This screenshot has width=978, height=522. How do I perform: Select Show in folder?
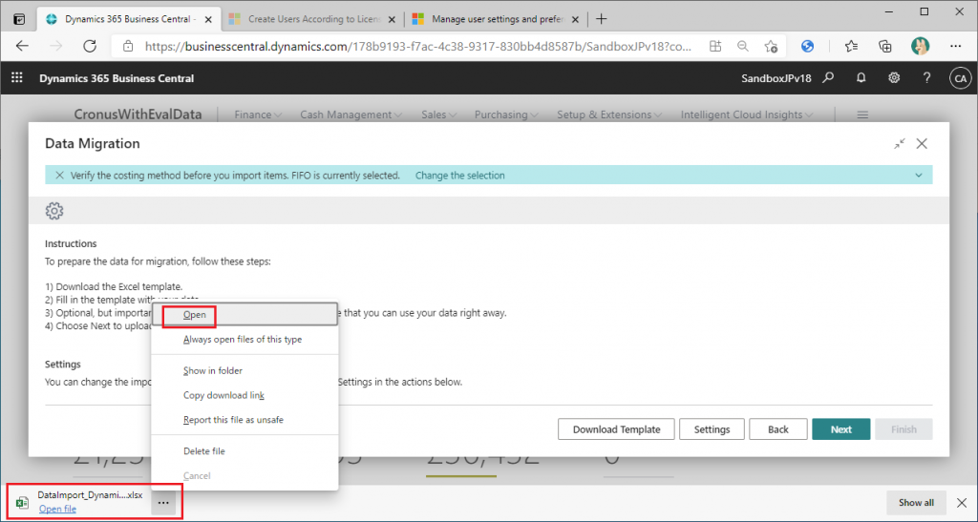pyautogui.click(x=244, y=370)
